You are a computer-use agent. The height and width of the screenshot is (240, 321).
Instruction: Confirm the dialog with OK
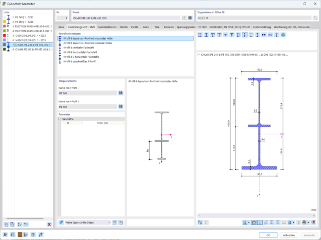click(268, 235)
